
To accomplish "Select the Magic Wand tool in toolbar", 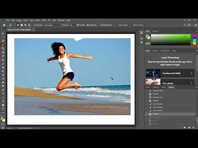I will (x=3, y=45).
